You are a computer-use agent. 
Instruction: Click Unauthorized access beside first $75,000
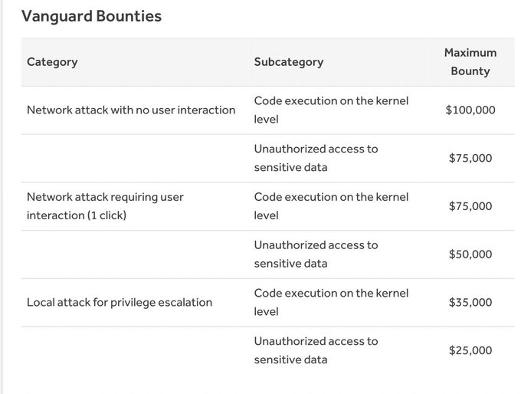[316, 158]
